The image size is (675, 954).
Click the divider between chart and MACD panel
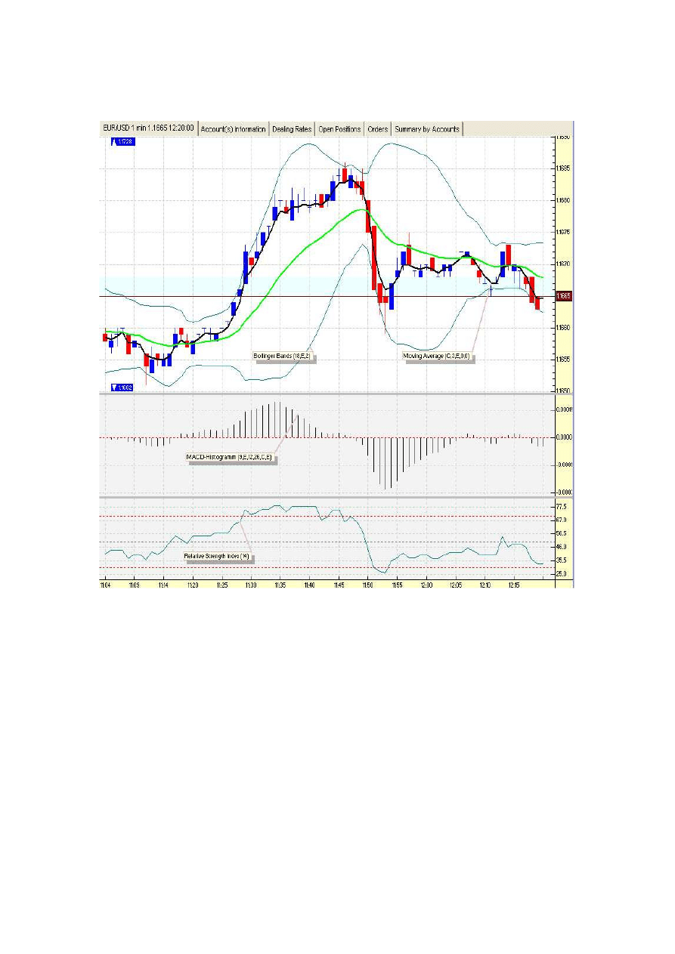[325, 394]
